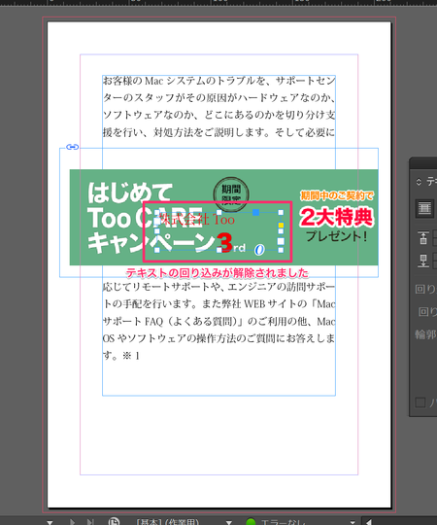Jump to last page with status bar button

click(x=90, y=522)
